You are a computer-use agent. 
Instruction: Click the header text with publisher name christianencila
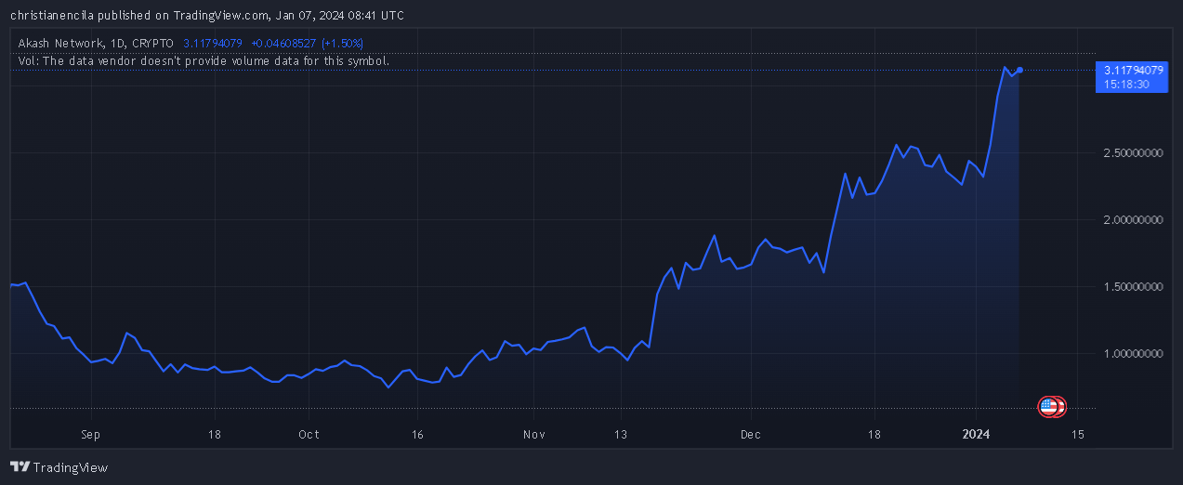(206, 15)
